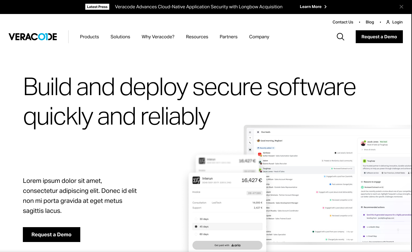The width and height of the screenshot is (412, 252).
Task: Click the list icon beside Reasons to engage
Action: (362, 182)
